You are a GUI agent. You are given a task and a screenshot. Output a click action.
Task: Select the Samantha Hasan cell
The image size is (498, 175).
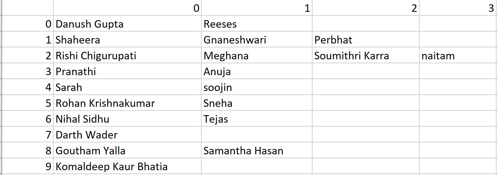[x=257, y=150]
